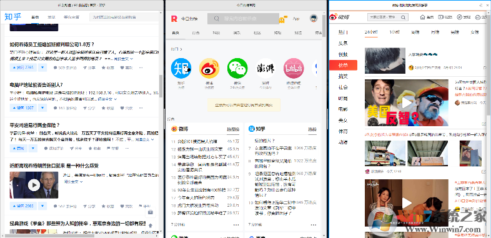Switch to 发现 tab in Zhihu
Image resolution: width=491 pixels, height=238 pixels.
tap(51, 17)
